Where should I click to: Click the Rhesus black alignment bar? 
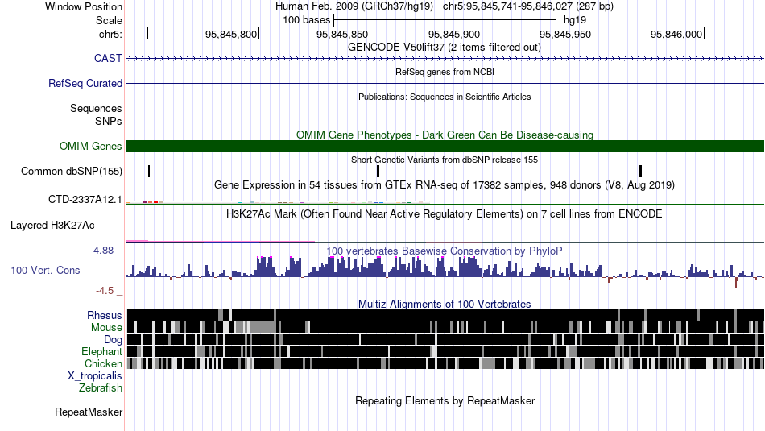[445, 315]
